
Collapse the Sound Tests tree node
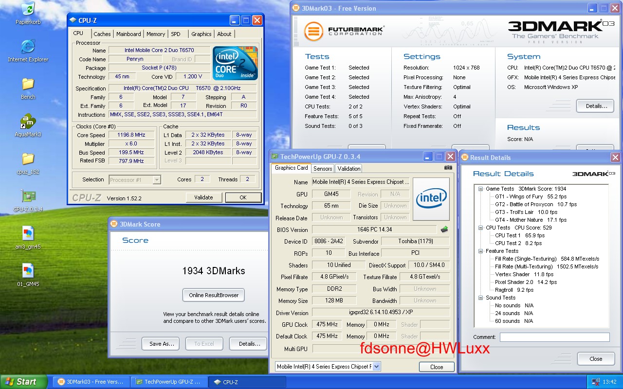click(x=481, y=298)
